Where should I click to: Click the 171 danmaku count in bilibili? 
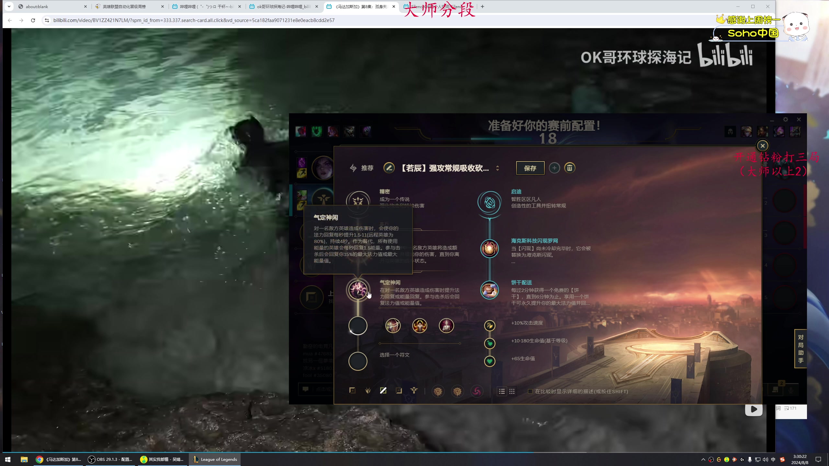point(790,408)
